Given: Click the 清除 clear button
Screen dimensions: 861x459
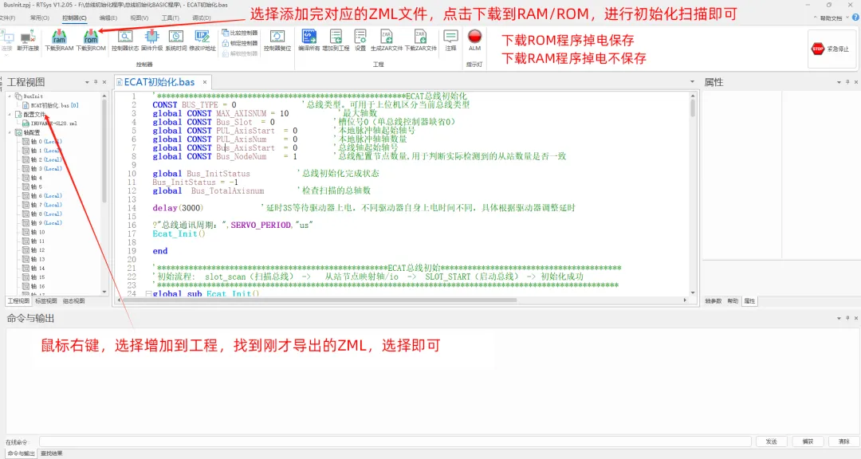Looking at the screenshot, I should tap(844, 441).
